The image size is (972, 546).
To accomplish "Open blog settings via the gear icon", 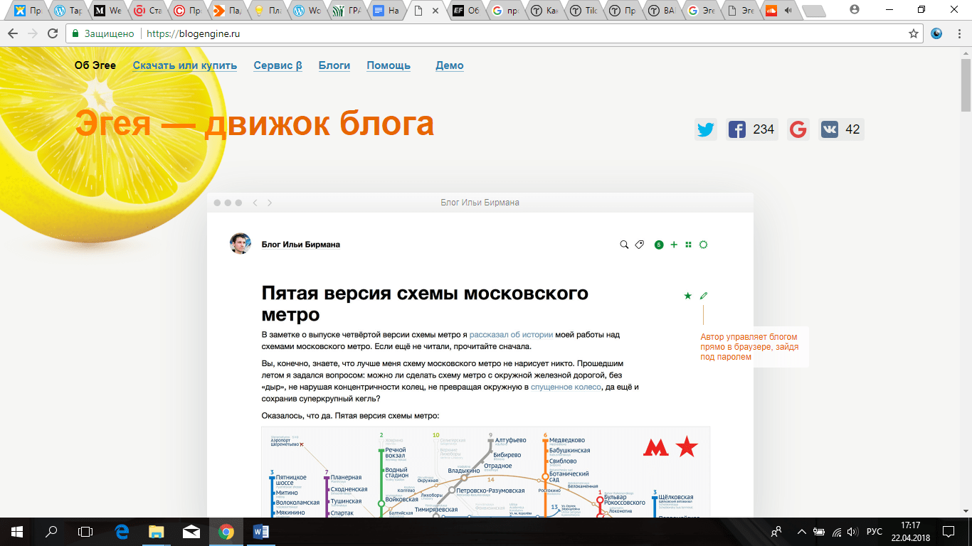I will point(703,244).
